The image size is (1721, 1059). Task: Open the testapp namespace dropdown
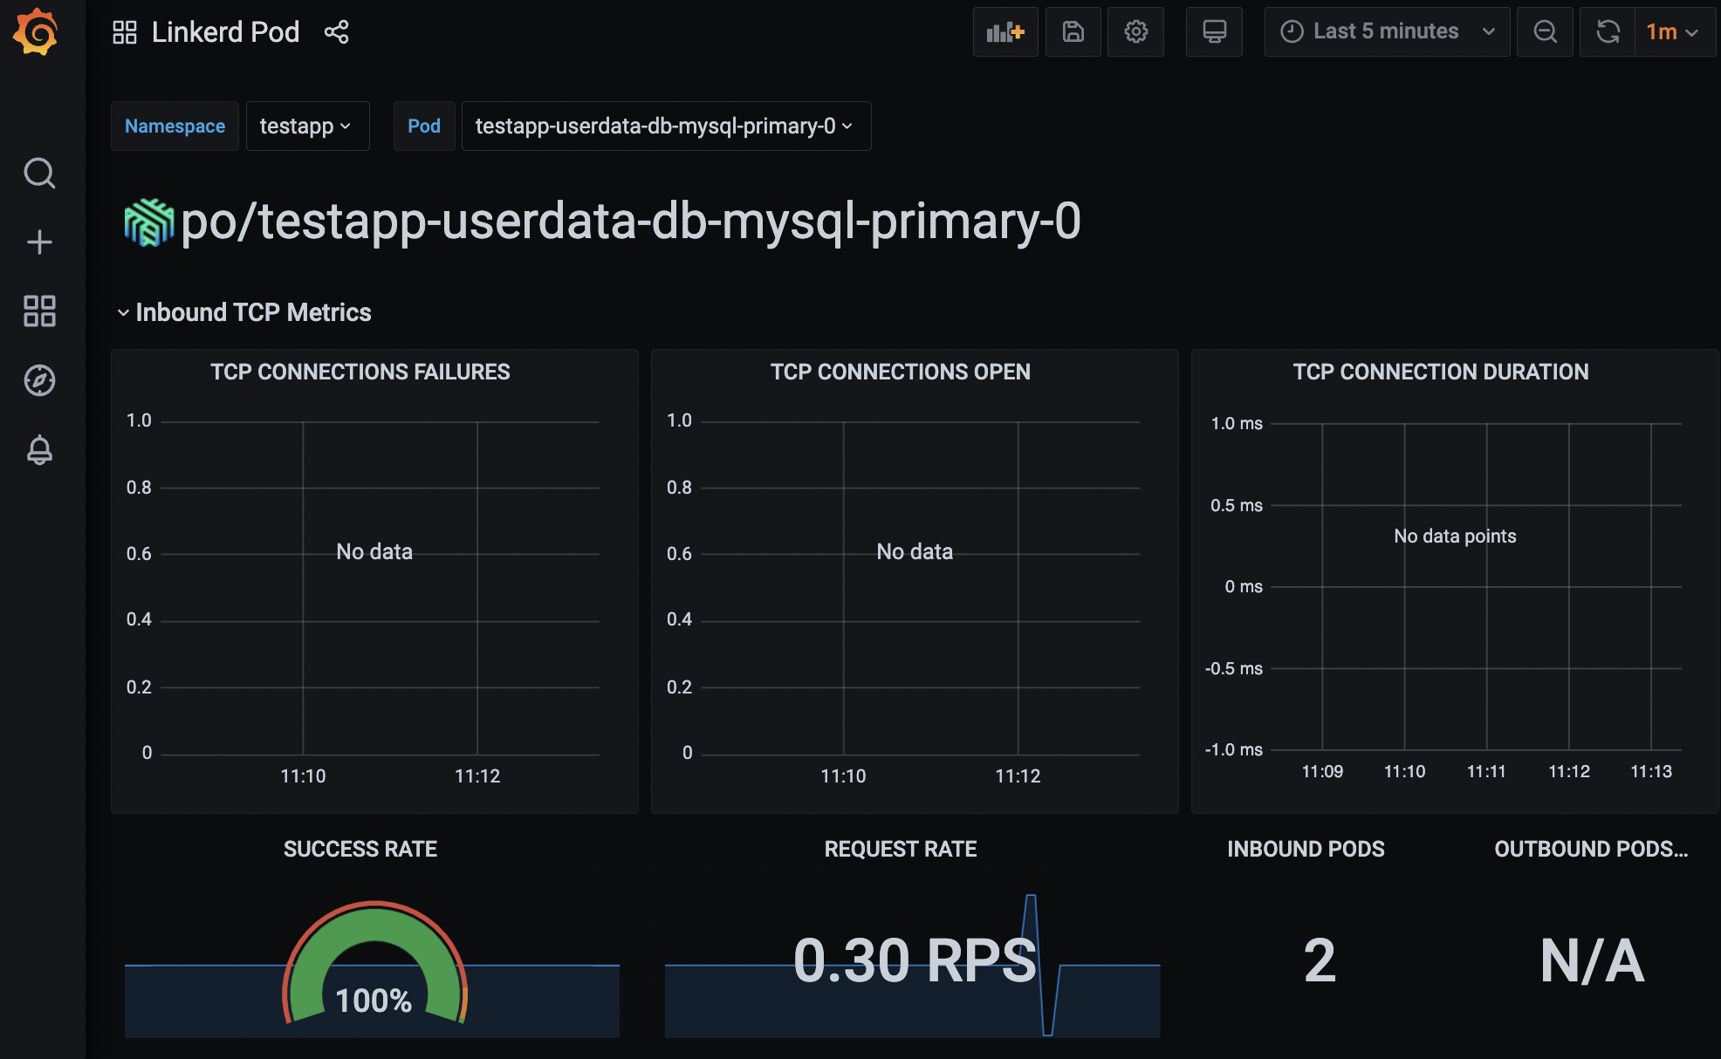click(307, 126)
